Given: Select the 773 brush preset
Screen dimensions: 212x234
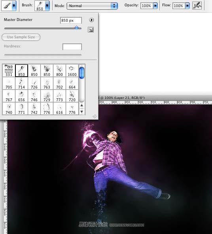Looking at the screenshot, I should coord(59,96).
